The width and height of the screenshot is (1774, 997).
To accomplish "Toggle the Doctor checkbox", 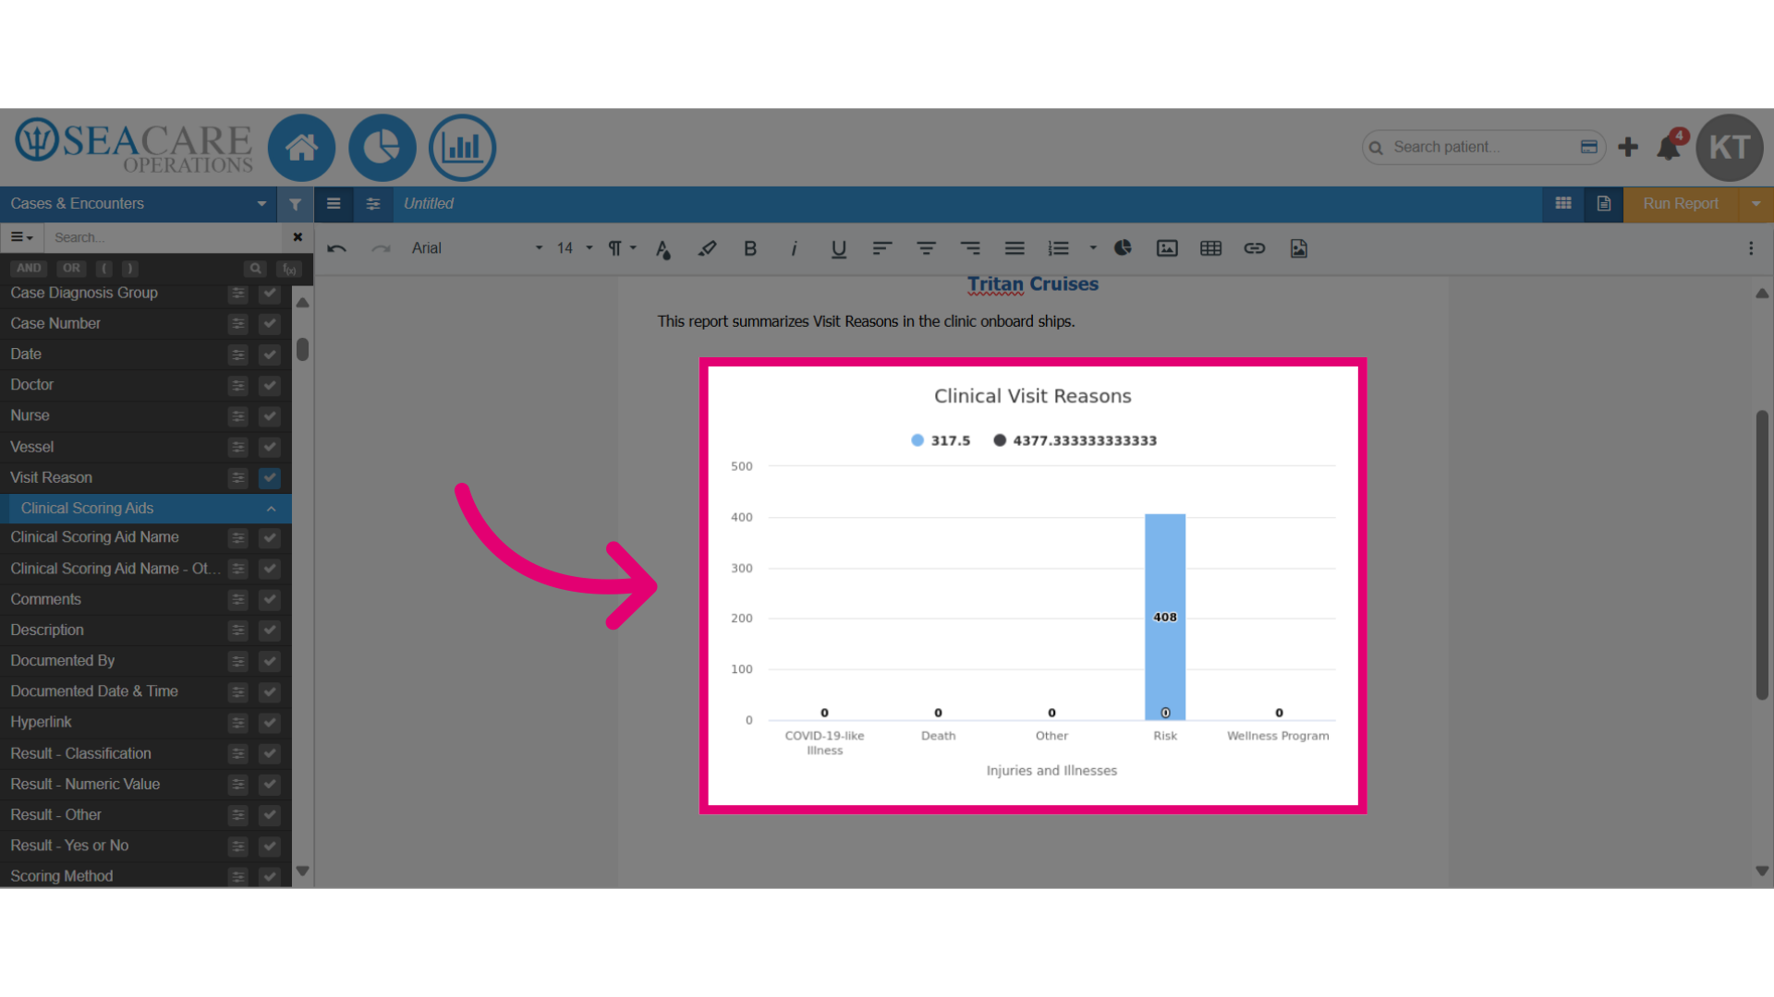I will coord(270,385).
